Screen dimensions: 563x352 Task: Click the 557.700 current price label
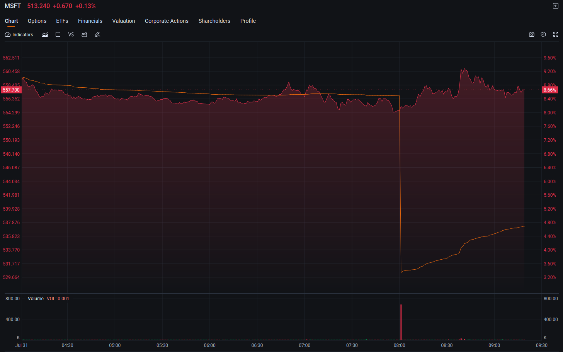(x=11, y=90)
